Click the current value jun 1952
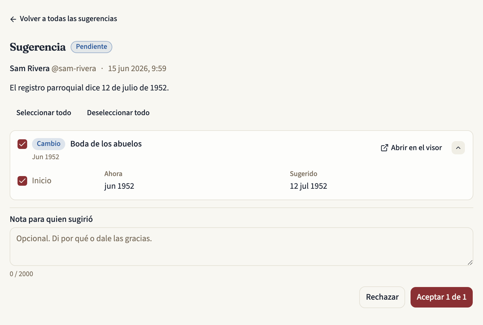Image resolution: width=483 pixels, height=325 pixels. coord(119,186)
